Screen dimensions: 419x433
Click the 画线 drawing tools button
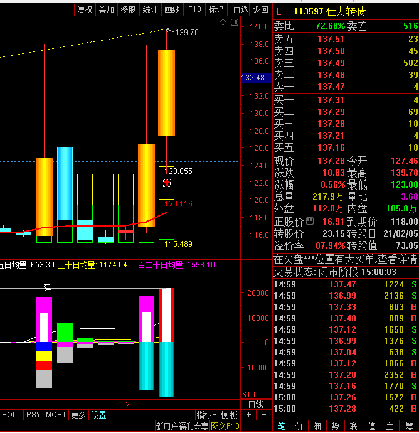[x=172, y=9]
